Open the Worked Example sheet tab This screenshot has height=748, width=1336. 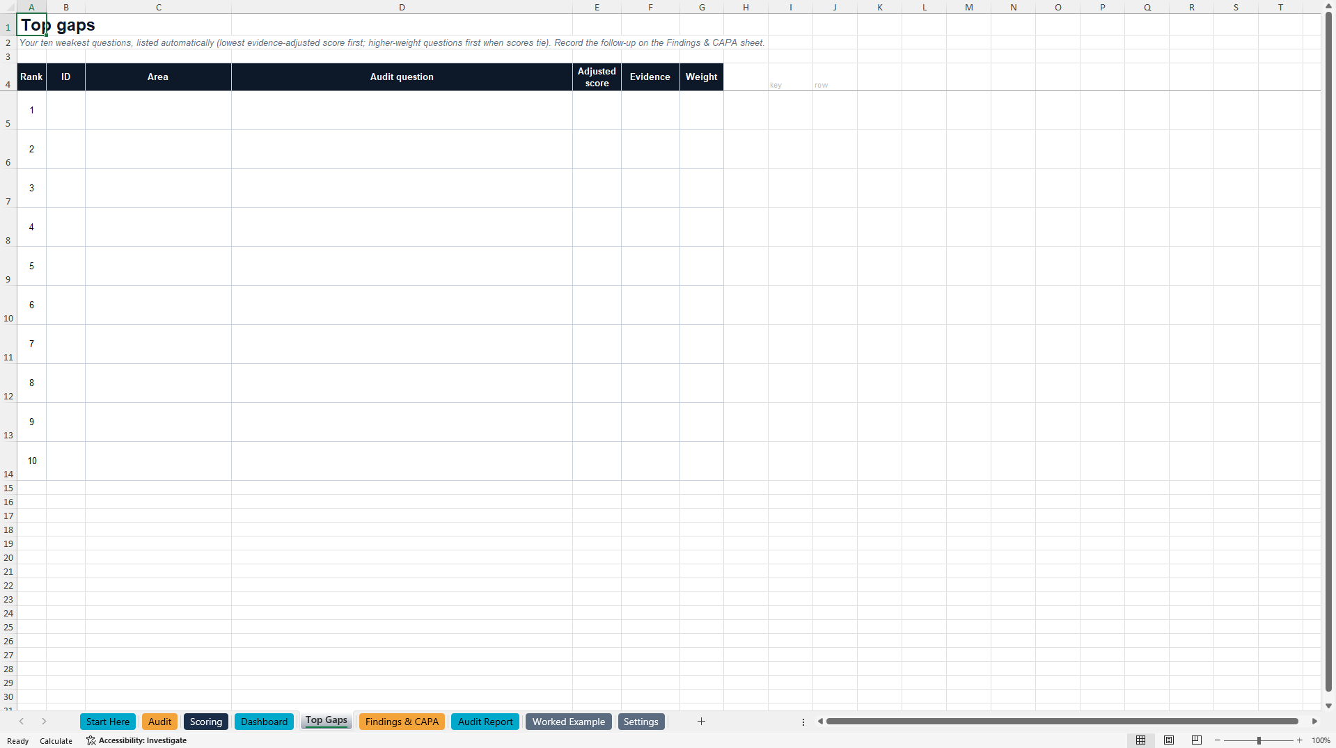pos(569,722)
